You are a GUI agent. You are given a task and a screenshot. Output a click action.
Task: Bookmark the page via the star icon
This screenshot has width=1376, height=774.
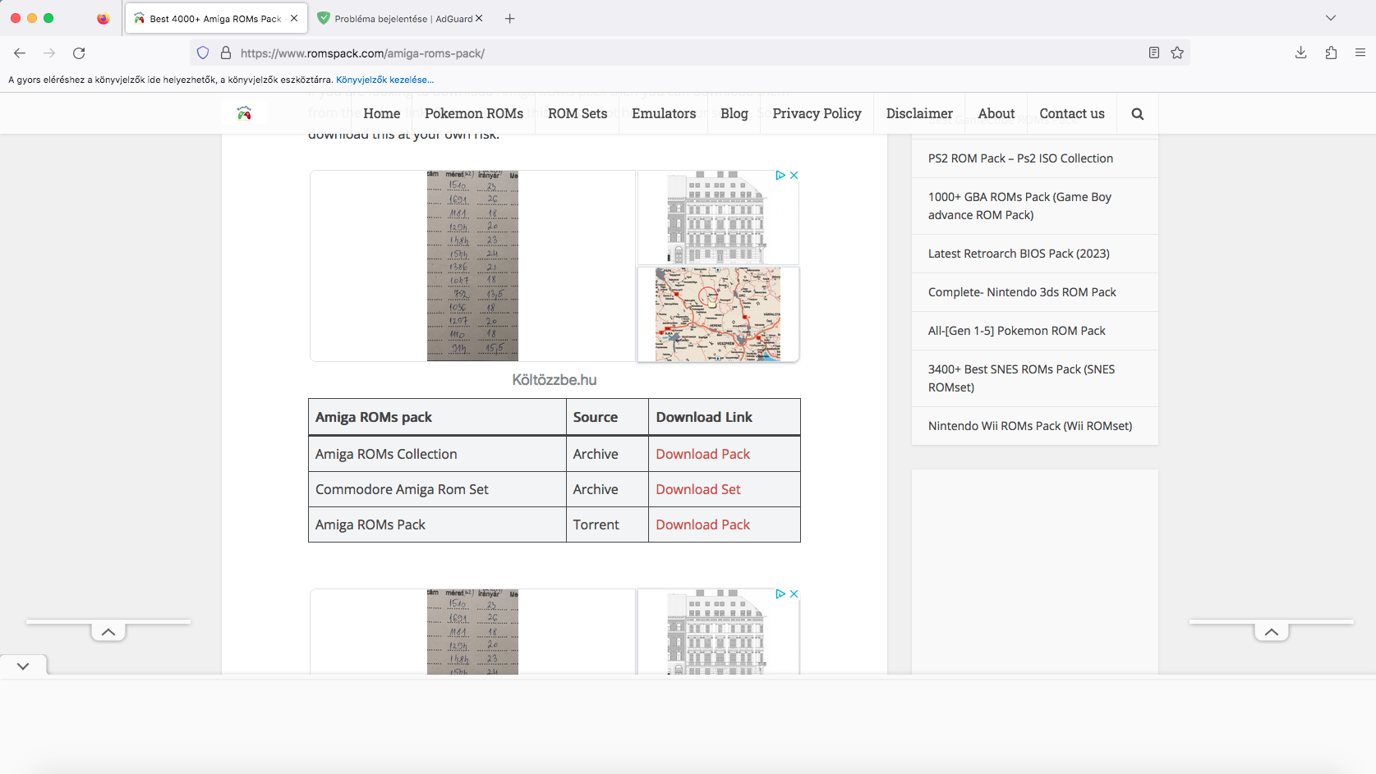point(1177,53)
